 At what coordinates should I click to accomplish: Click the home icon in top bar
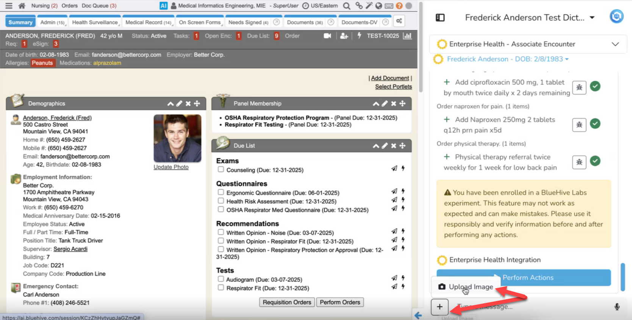(x=22, y=6)
